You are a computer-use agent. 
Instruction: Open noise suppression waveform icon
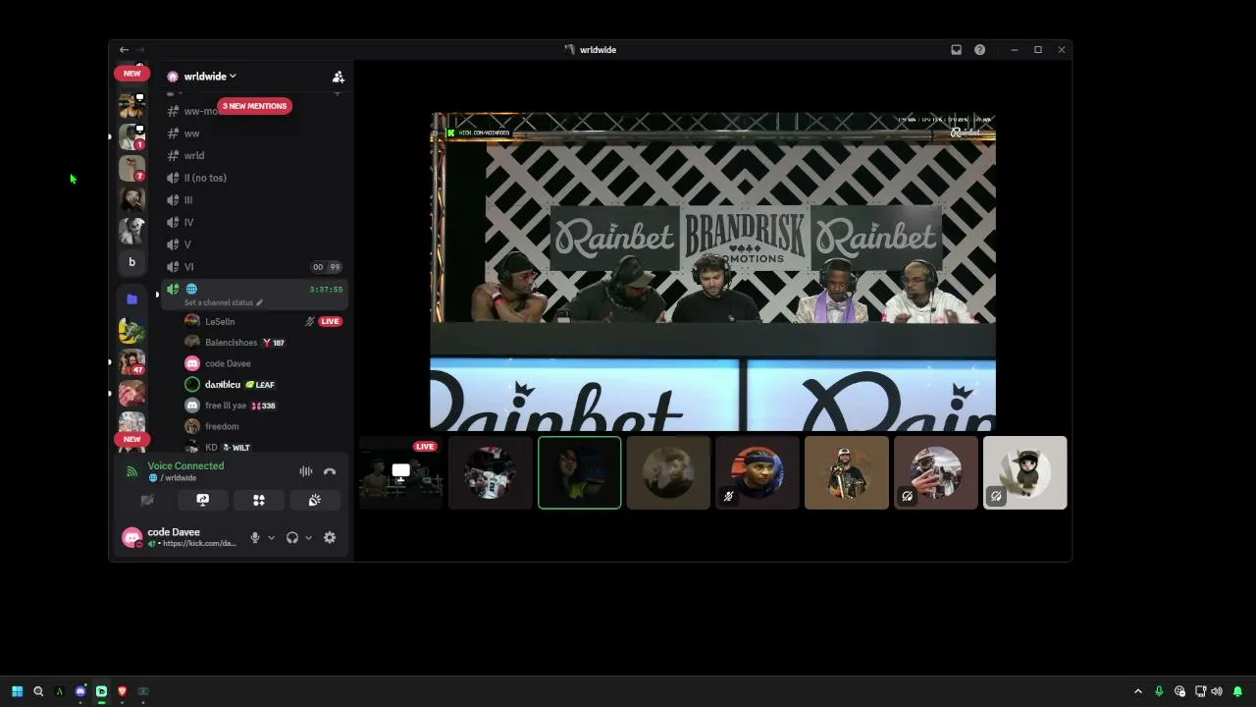[x=306, y=472]
